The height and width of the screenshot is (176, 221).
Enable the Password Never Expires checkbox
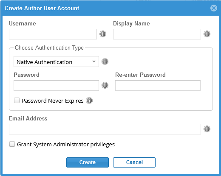pyautogui.click(x=17, y=101)
